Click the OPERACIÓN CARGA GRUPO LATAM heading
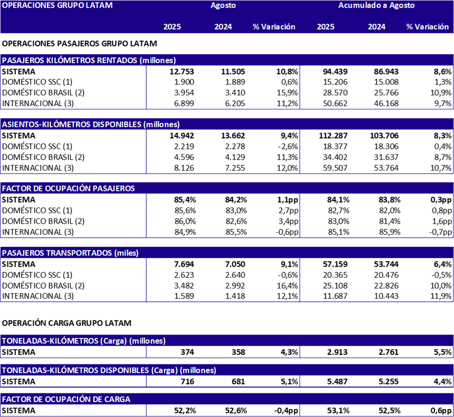This screenshot has width=454, height=417. pyautogui.click(x=67, y=323)
